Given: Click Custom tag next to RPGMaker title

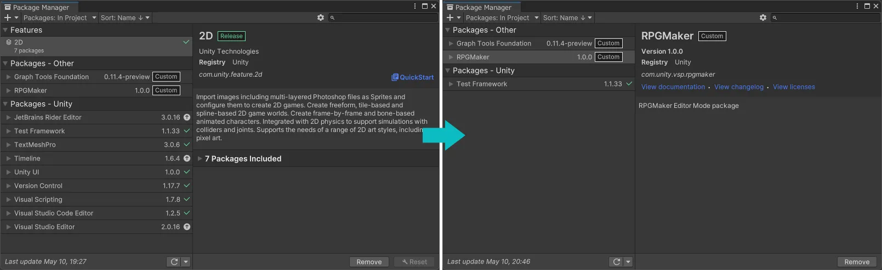Looking at the screenshot, I should coord(712,36).
